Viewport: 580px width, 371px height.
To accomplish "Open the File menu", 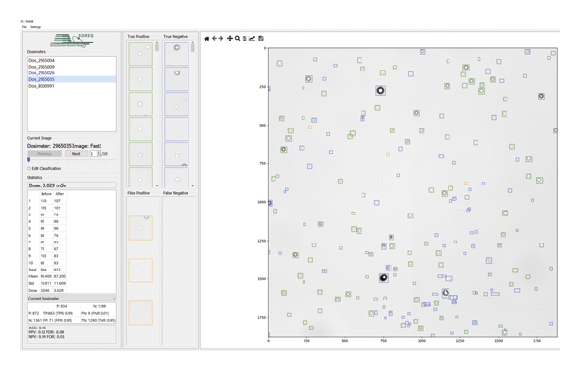I will click(24, 27).
